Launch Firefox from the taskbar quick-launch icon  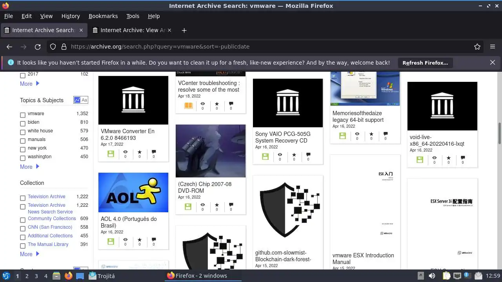[69, 276]
